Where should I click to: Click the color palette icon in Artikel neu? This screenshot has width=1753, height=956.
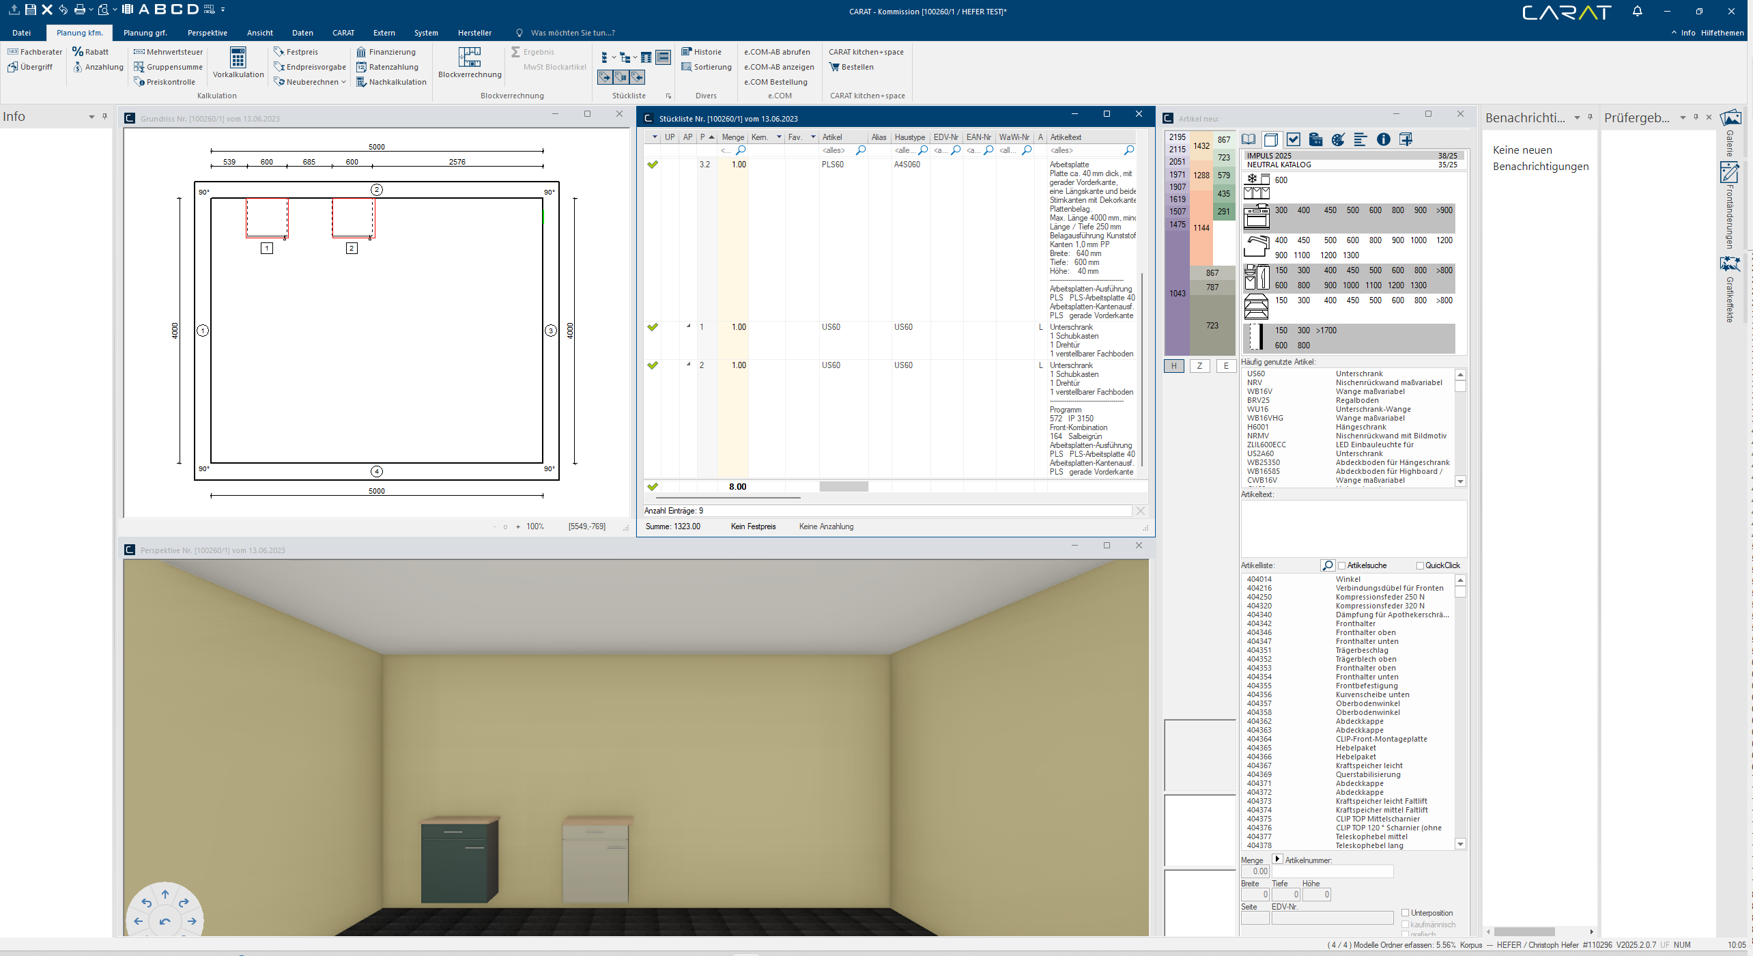[x=1338, y=139]
